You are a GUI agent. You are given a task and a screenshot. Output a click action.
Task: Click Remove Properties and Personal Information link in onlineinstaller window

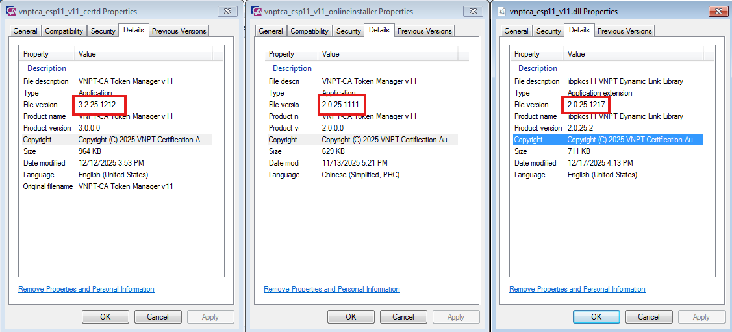tap(332, 289)
